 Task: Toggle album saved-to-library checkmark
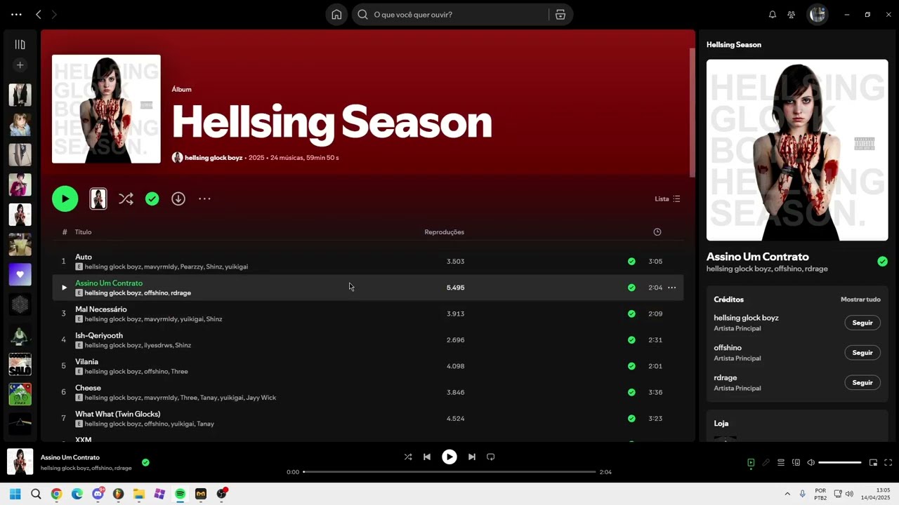click(x=152, y=198)
